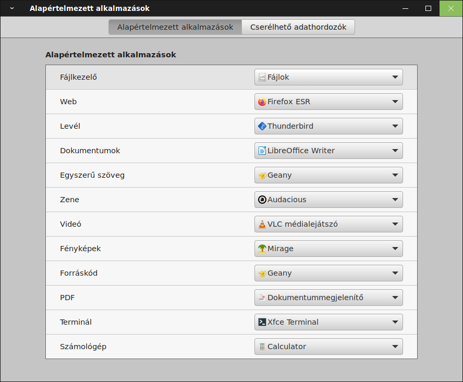Expand the Videó dropdown arrow

coord(395,225)
